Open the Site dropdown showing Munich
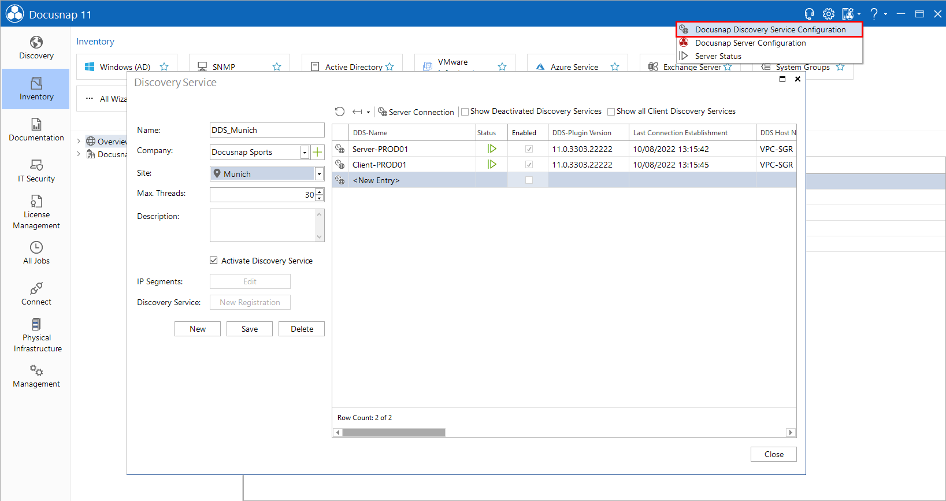This screenshot has width=946, height=501. point(319,174)
